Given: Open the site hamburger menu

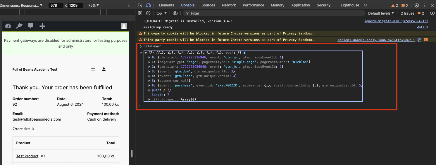Looking at the screenshot, I should tap(93, 70).
